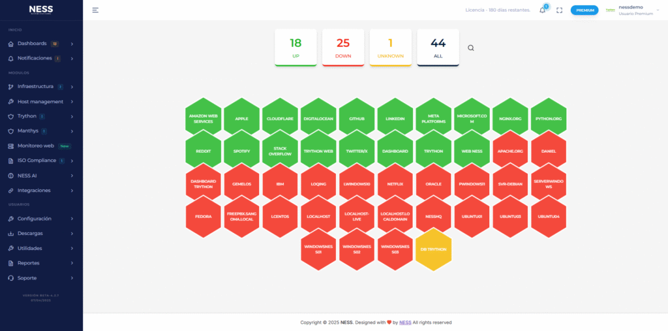Click the Trython shield icon
668x331 pixels.
11,116
